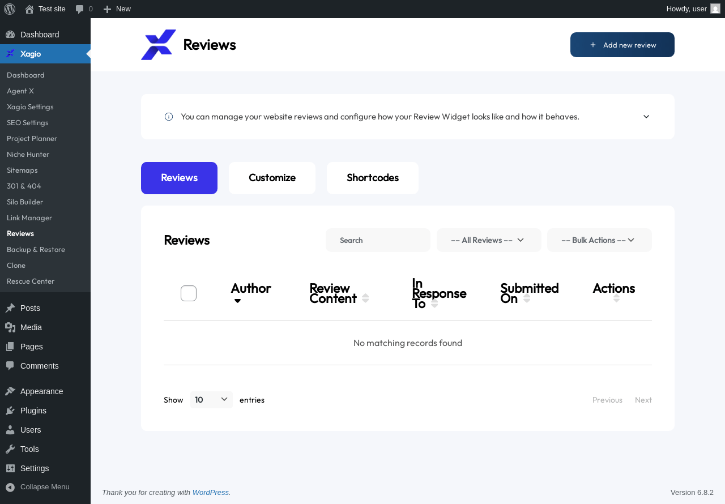This screenshot has width=725, height=504.
Task: Open the All Reviews filter dropdown
Action: (x=489, y=240)
